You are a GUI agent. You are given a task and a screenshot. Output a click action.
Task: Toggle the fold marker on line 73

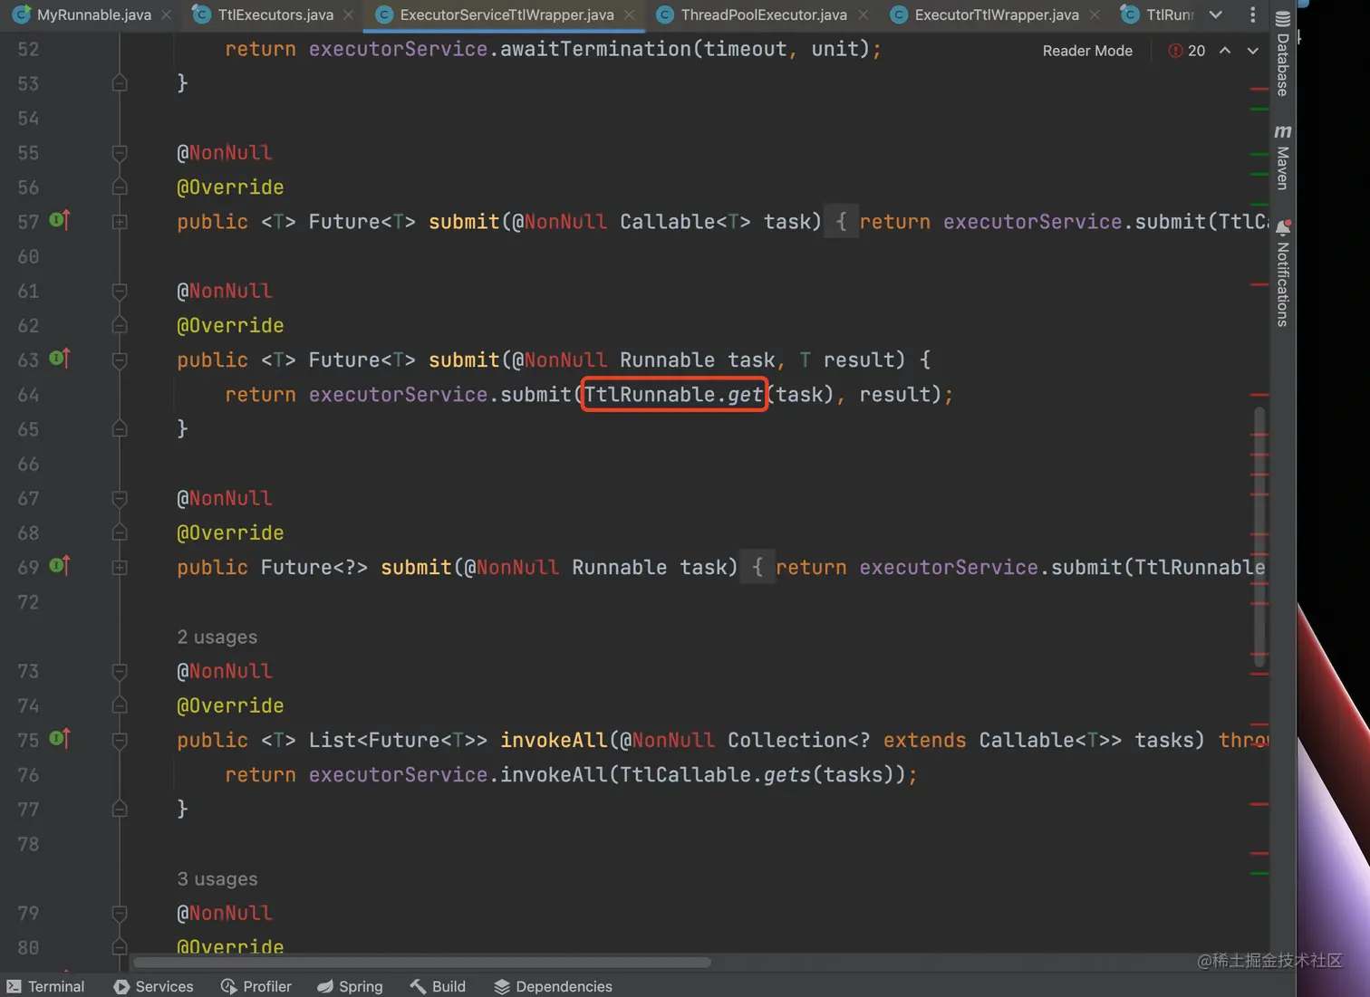(120, 672)
